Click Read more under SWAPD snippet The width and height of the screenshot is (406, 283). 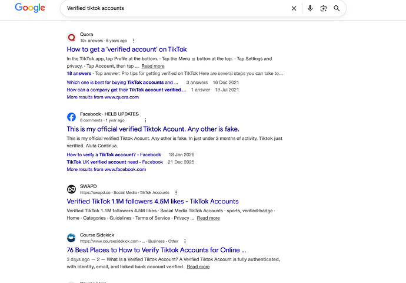(208, 218)
